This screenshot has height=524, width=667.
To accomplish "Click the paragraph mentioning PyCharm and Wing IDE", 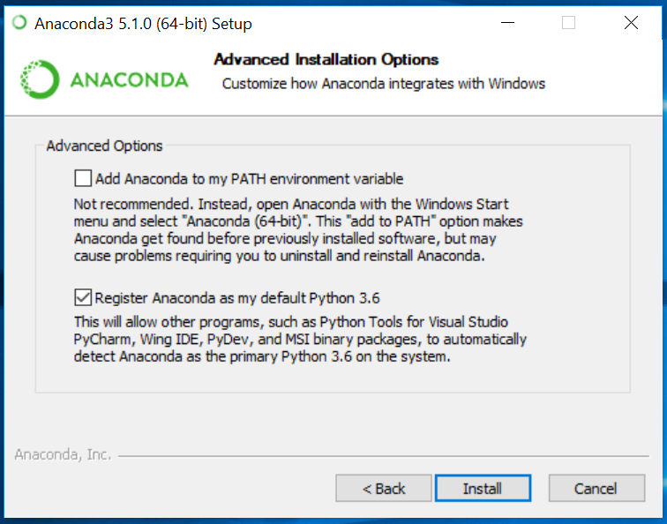I will [x=300, y=340].
